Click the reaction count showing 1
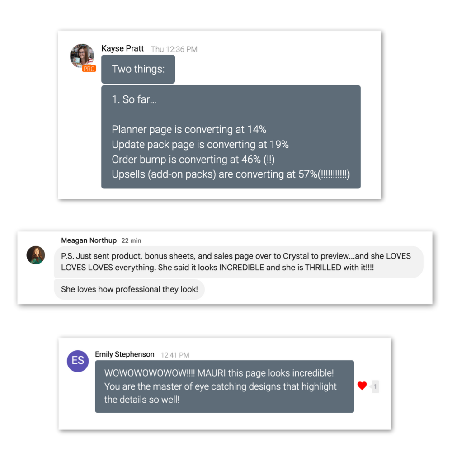Image resolution: width=452 pixels, height=452 pixels. pos(375,386)
